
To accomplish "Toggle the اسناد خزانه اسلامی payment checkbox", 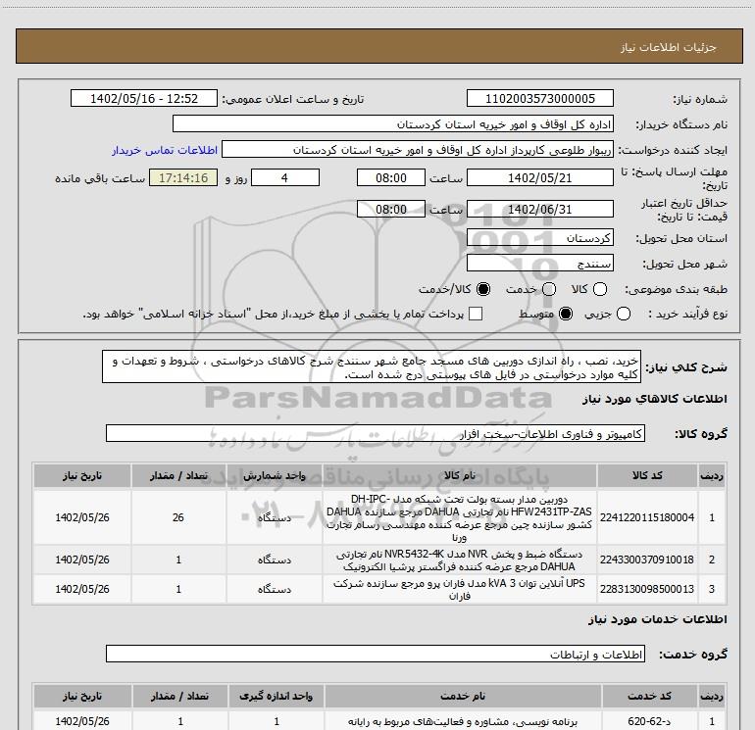I will pyautogui.click(x=476, y=315).
